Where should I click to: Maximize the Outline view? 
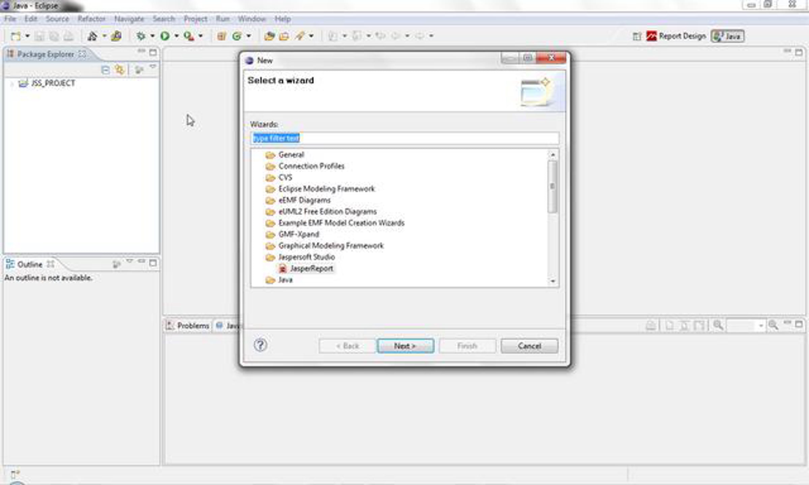coord(153,263)
